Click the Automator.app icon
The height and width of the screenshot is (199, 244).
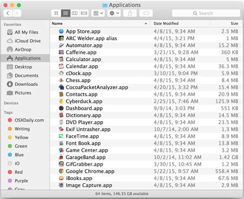(61, 45)
